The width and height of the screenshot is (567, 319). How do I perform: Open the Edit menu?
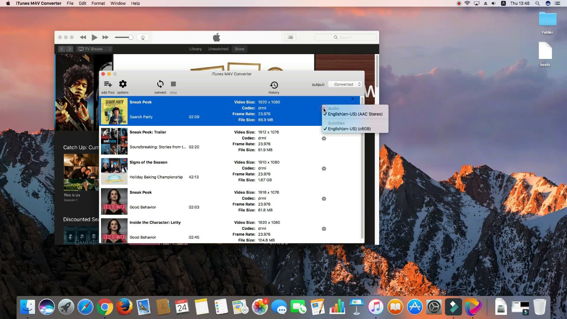pos(83,3)
